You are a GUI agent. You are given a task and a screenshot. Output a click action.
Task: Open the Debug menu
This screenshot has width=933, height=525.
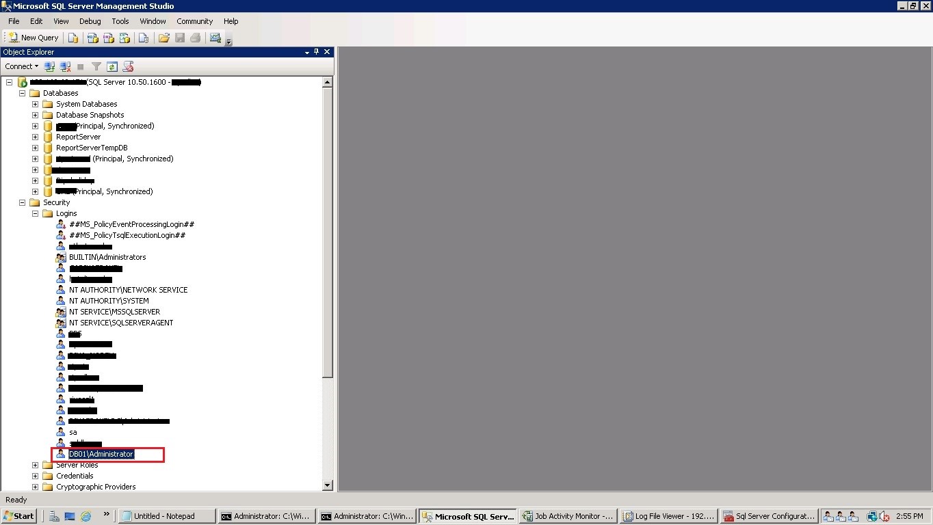90,21
